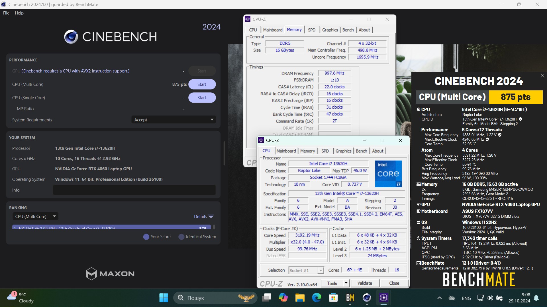Click the Tools button in CPU-Z
This screenshot has height=307, width=547.
click(x=332, y=283)
